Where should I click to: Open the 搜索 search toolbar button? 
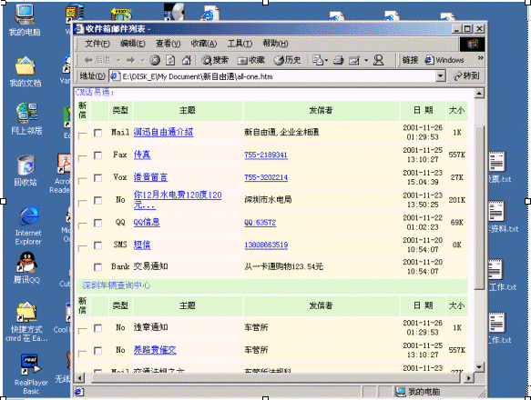[x=215, y=60]
